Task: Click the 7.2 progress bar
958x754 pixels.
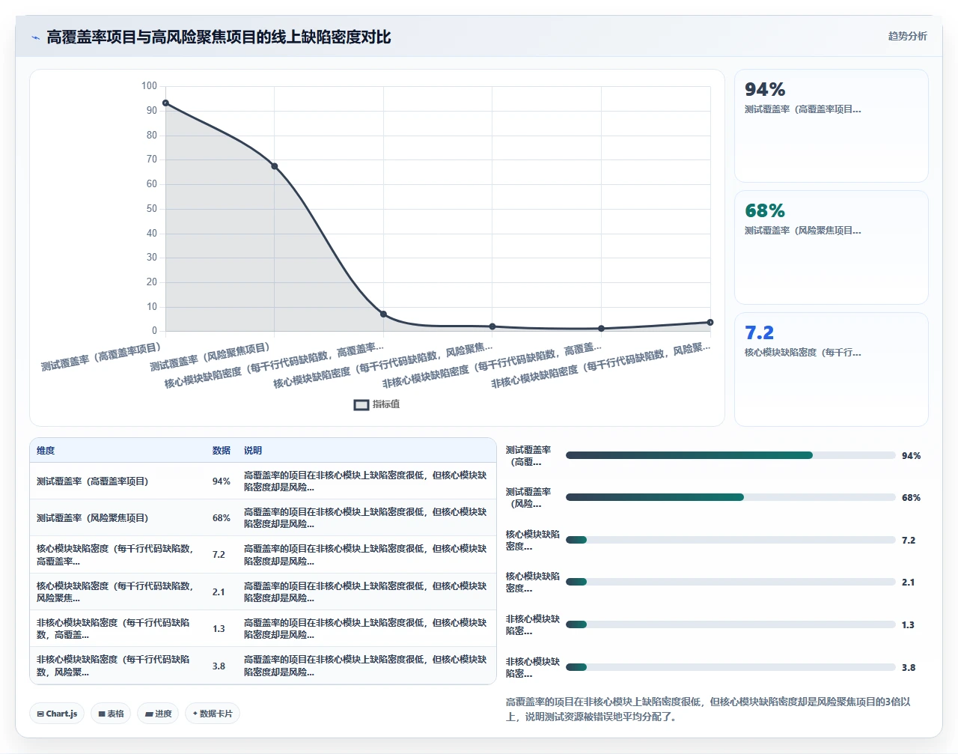Action: click(730, 540)
